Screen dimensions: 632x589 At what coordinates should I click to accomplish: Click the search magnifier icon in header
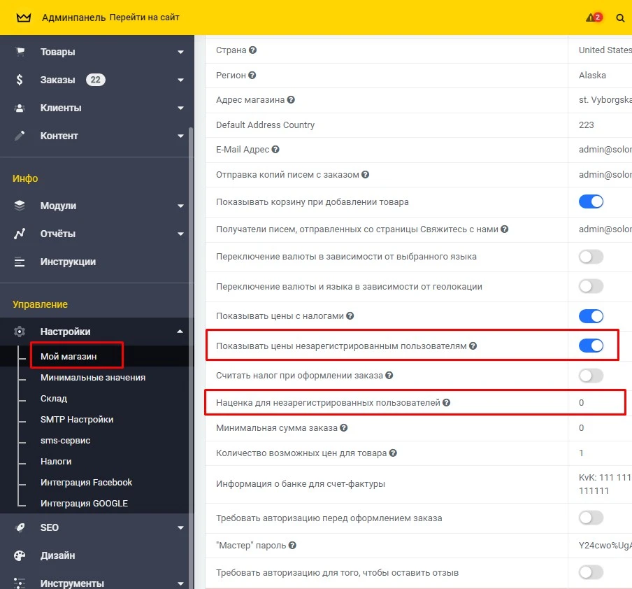[620, 18]
